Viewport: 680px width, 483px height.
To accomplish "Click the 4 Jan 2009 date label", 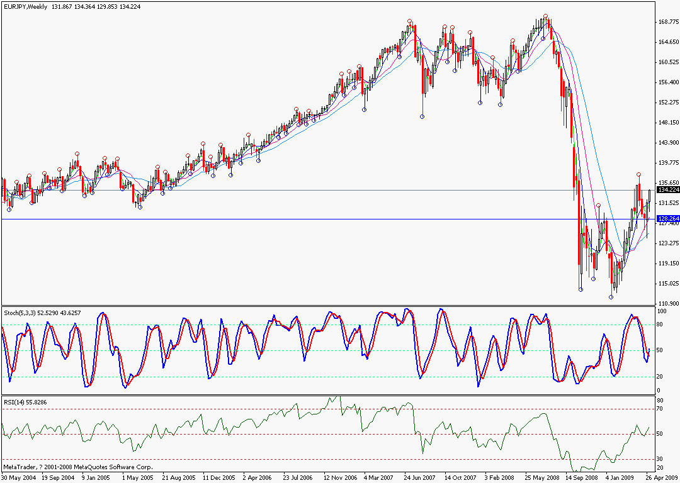I will tap(621, 478).
